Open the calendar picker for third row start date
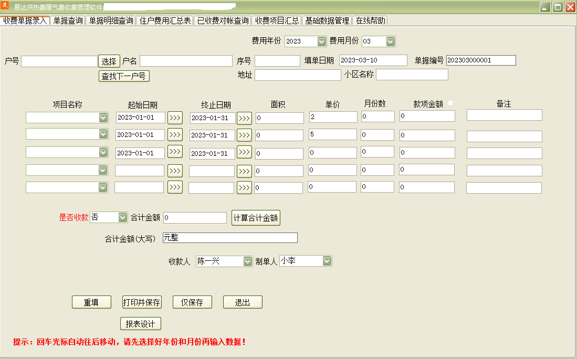The width and height of the screenshot is (577, 359). click(x=175, y=152)
